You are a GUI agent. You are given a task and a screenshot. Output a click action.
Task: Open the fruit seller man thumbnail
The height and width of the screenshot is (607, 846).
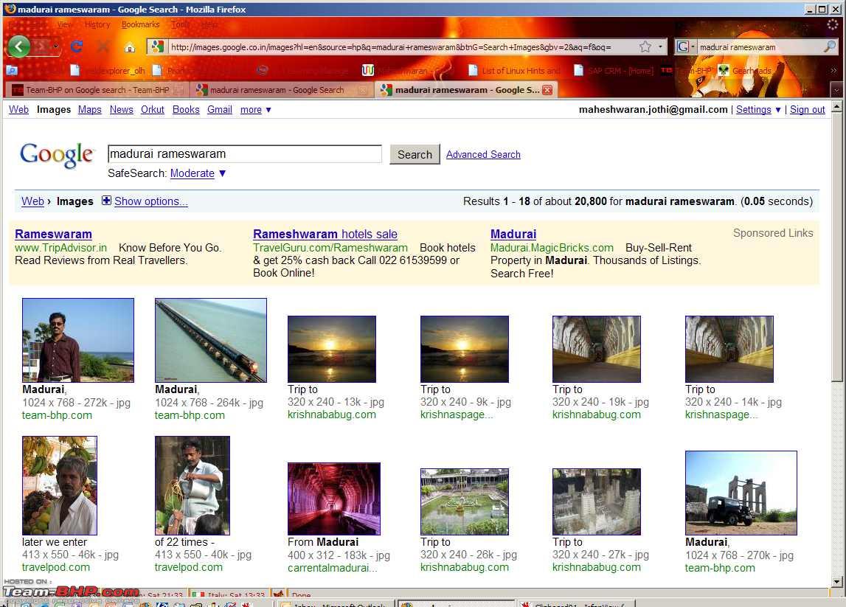[60, 485]
